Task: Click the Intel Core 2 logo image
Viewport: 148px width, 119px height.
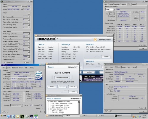Action: [x=39, y=76]
